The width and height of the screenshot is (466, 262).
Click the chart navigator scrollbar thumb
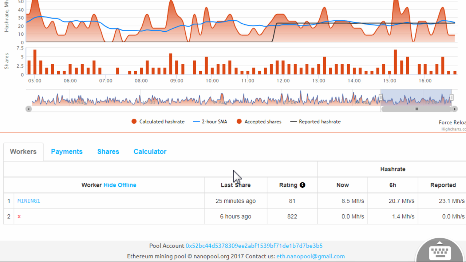tap(416, 109)
